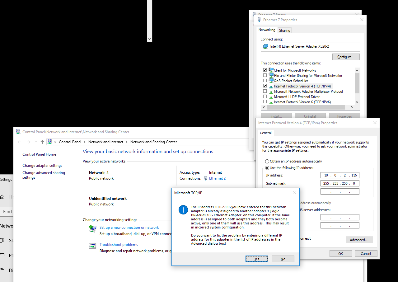Image resolution: width=398 pixels, height=282 pixels.
Task: Click the items list scroll up arrow
Action: 357,70
